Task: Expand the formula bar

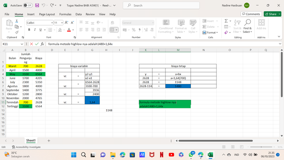Action: pyautogui.click(x=280, y=44)
